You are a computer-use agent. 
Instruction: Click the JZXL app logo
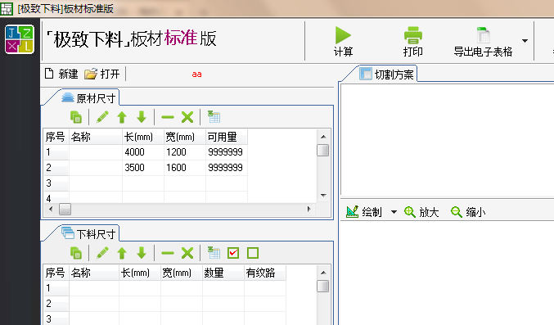(20, 39)
